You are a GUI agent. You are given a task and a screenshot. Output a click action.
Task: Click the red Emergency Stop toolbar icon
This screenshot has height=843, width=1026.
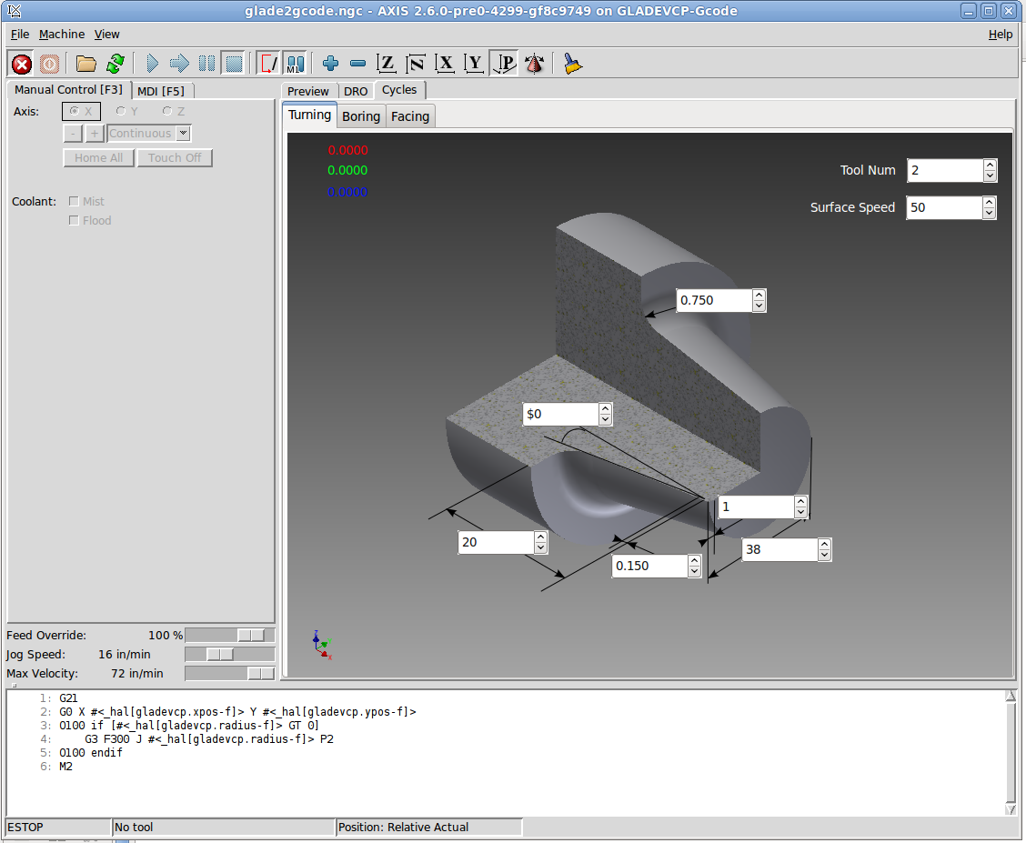[x=22, y=64]
